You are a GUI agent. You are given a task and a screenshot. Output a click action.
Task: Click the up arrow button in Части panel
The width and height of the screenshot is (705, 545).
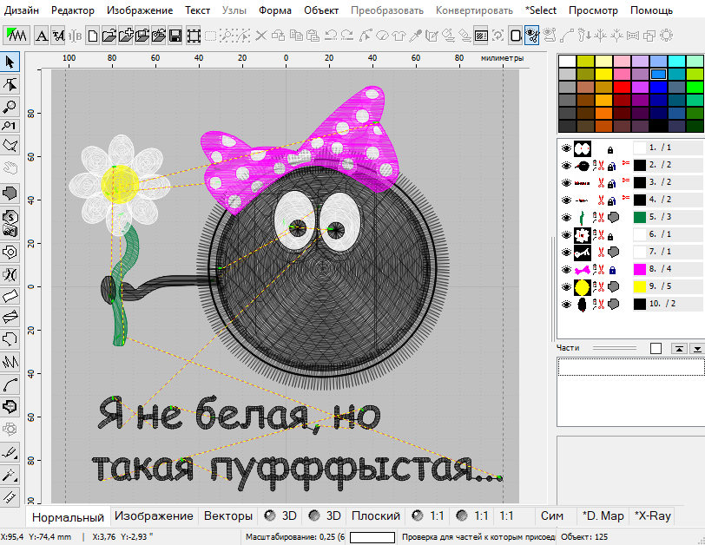(678, 348)
